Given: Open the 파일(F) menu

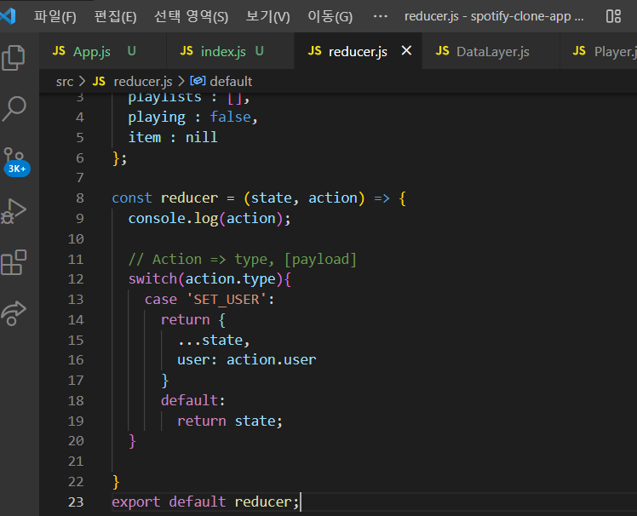Looking at the screenshot, I should [55, 17].
